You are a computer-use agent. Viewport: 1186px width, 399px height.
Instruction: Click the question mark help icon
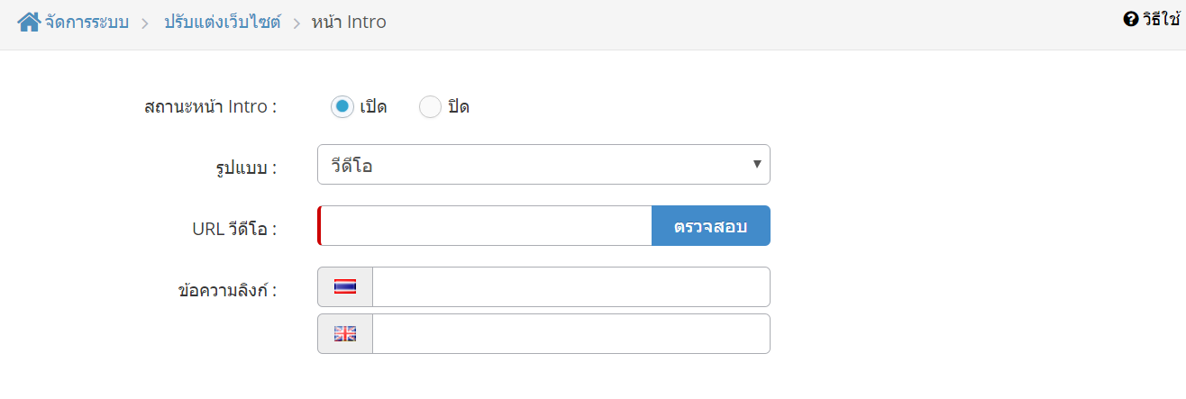1130,18
